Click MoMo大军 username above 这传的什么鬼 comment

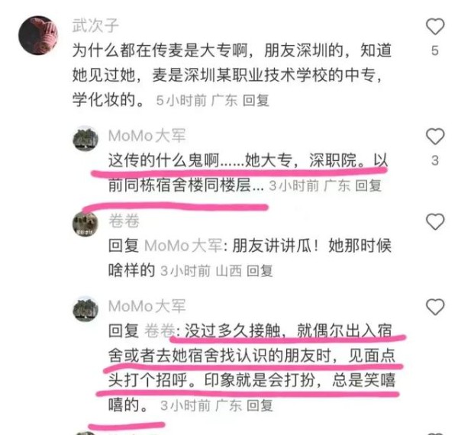click(147, 136)
